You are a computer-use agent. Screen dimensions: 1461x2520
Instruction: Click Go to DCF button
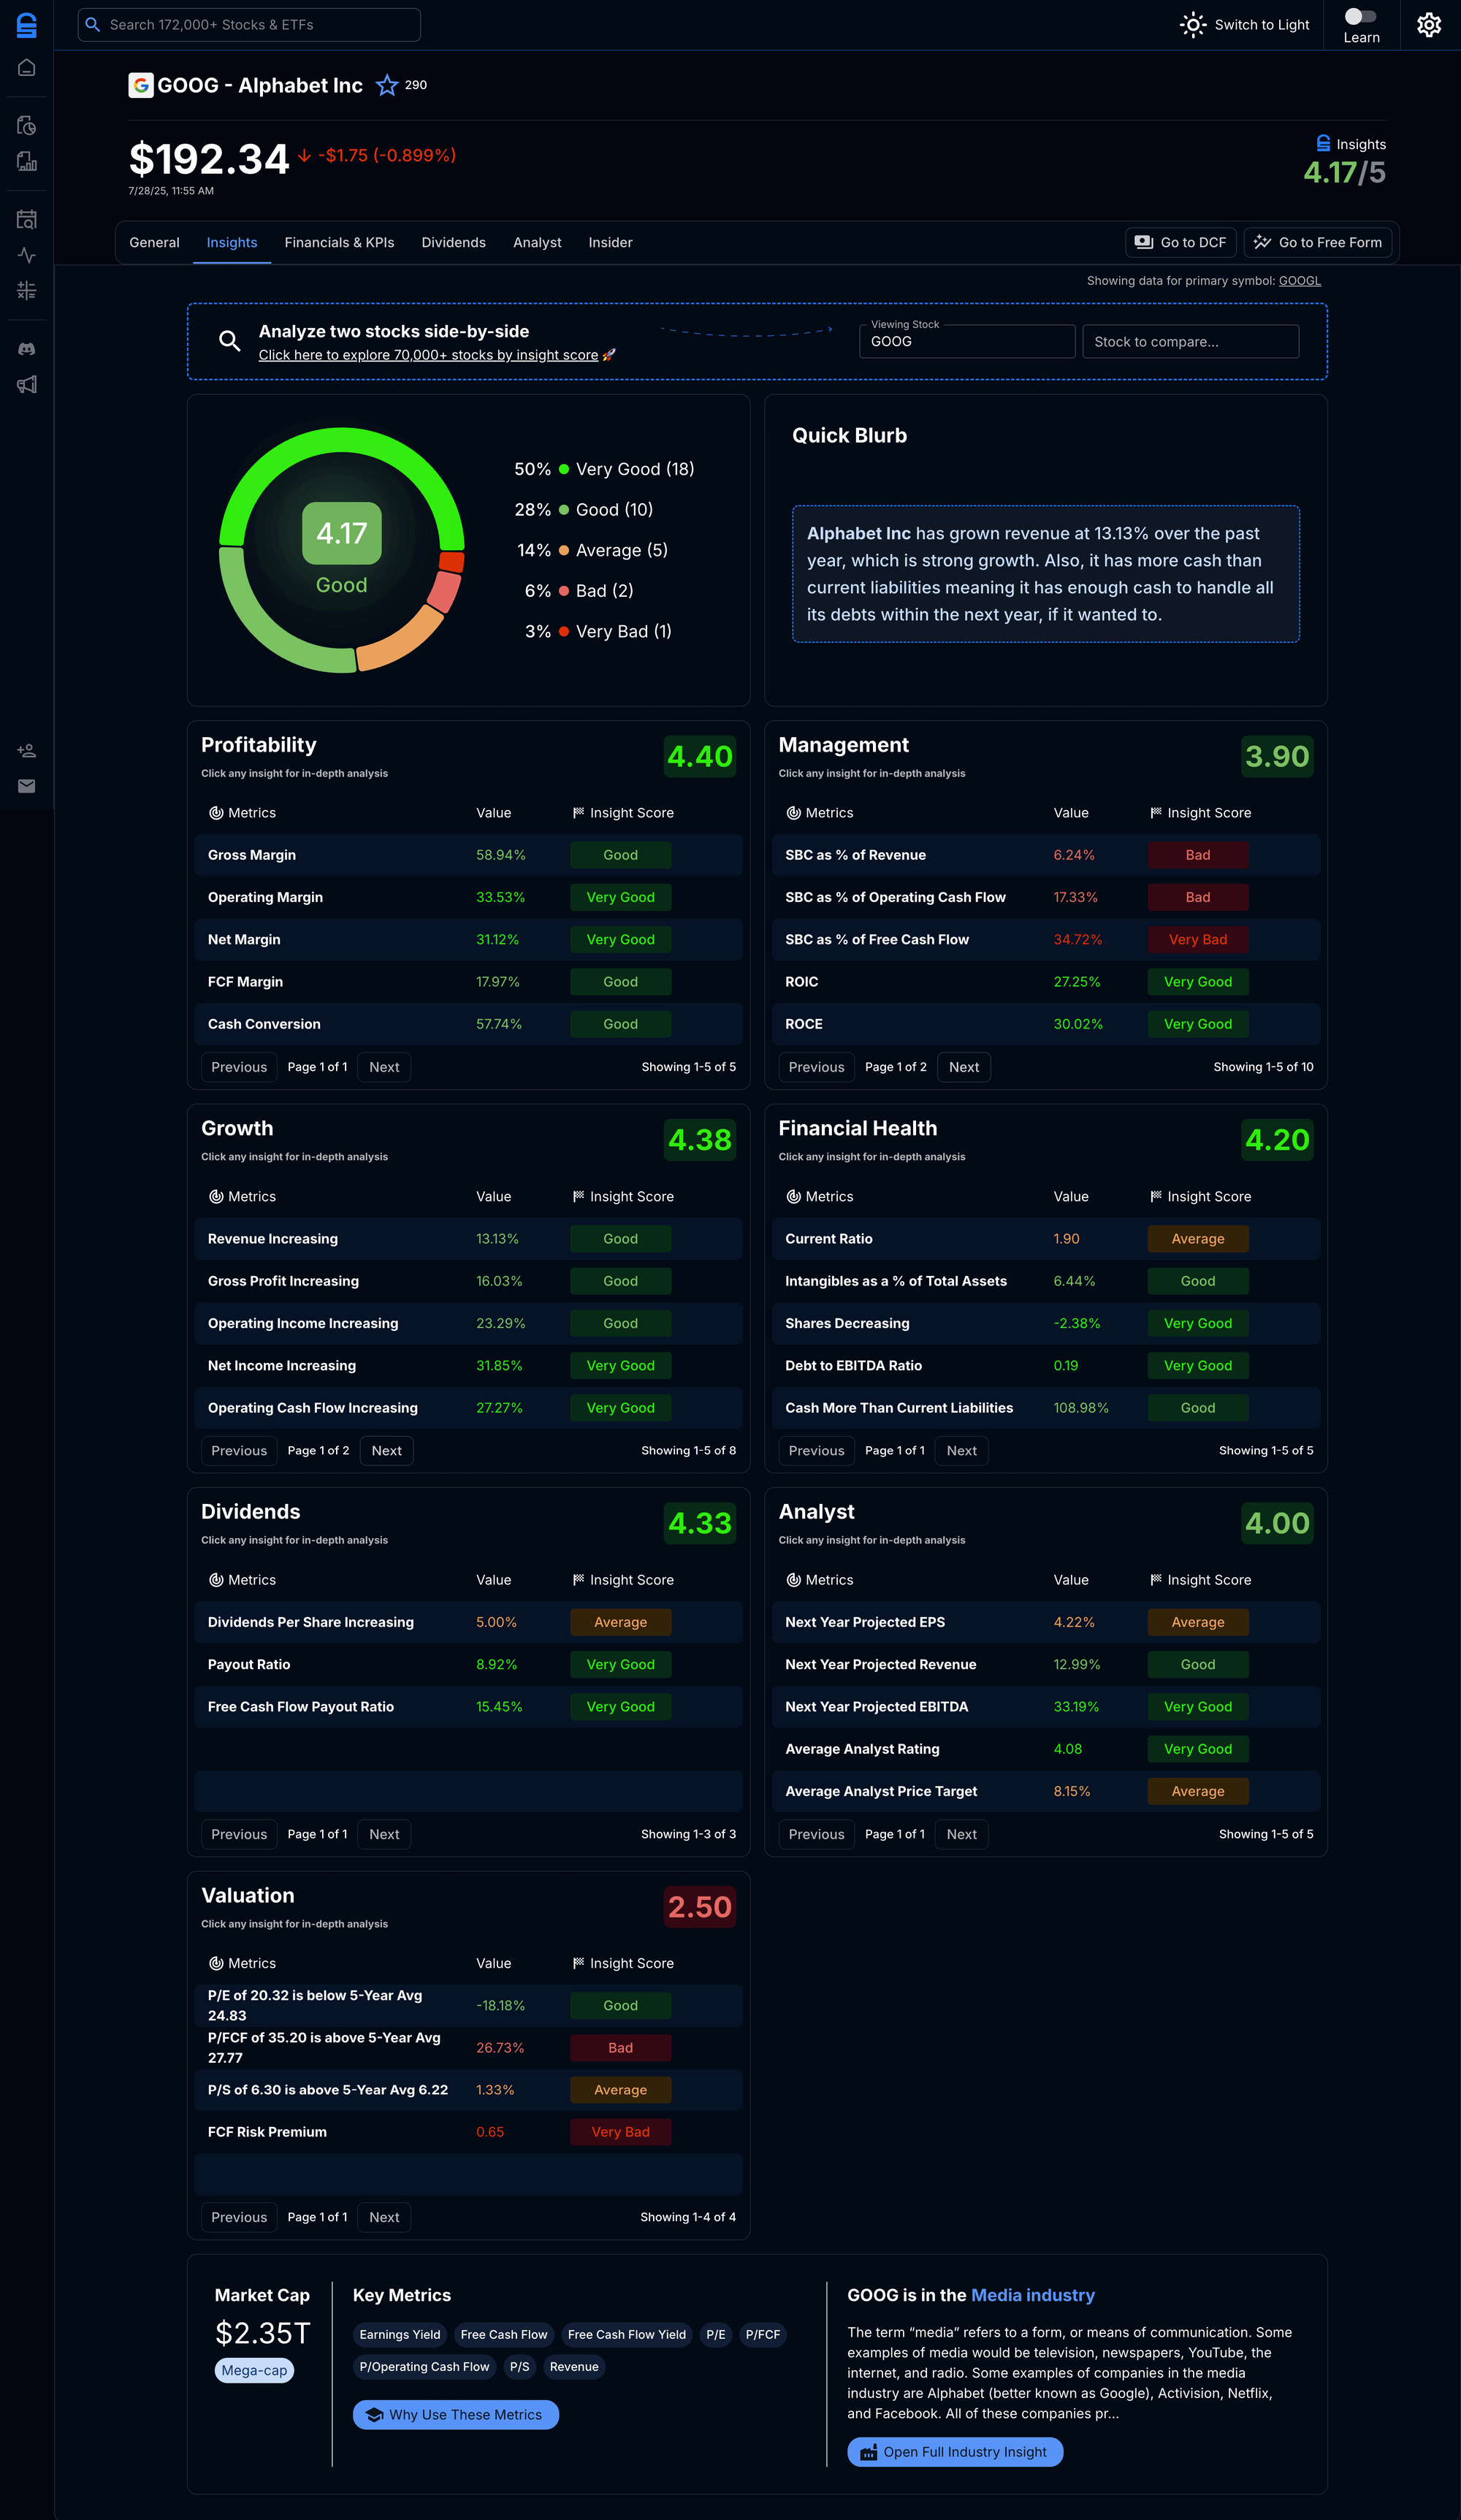tap(1180, 242)
